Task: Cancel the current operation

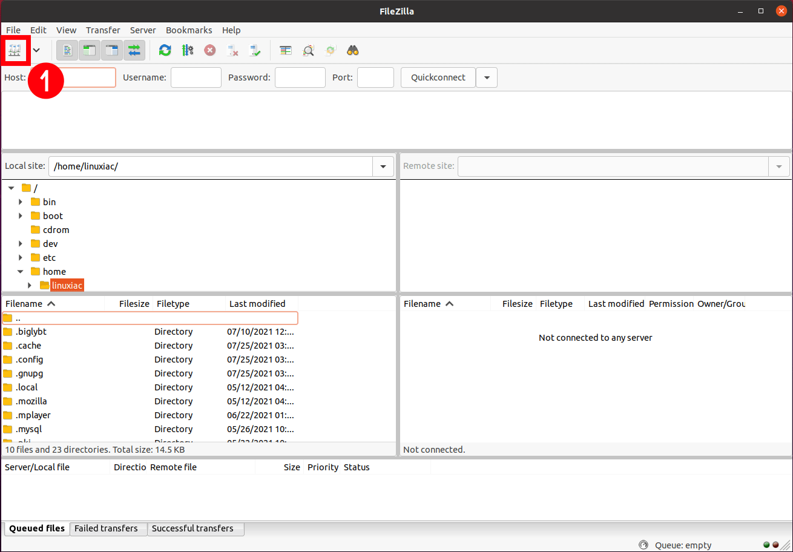Action: 210,50
